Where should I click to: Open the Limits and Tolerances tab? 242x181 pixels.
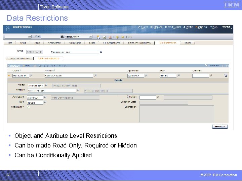tap(139, 43)
